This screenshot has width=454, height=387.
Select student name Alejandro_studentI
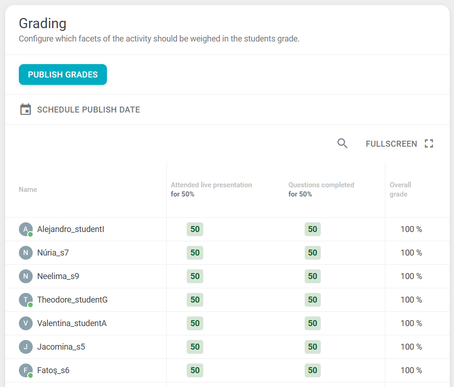coord(71,229)
